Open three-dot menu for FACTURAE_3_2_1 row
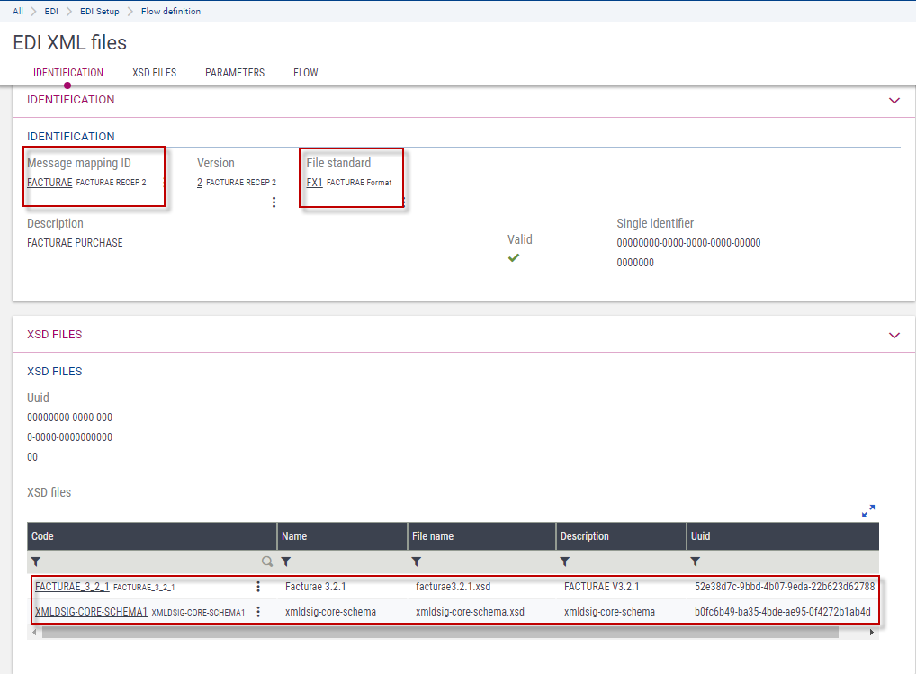916x674 pixels. pos(258,587)
